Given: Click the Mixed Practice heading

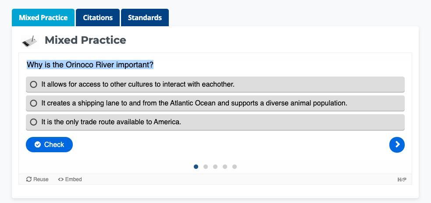Looking at the screenshot, I should tap(85, 40).
